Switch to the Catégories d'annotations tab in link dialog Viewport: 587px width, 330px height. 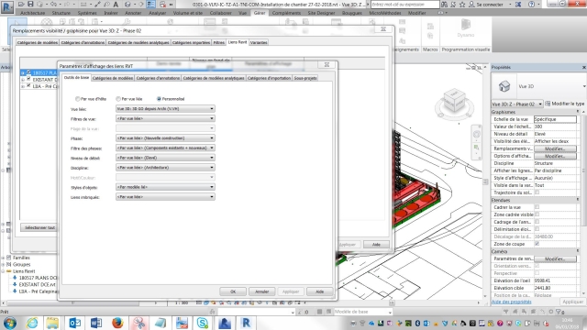158,78
